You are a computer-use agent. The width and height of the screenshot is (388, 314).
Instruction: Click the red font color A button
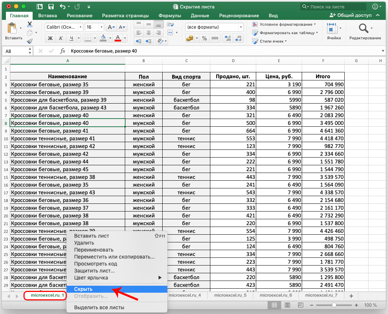(x=118, y=38)
